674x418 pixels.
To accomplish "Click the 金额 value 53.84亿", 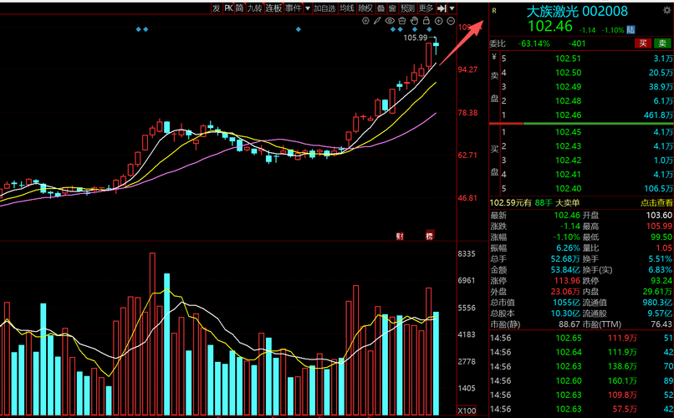I will point(564,270).
